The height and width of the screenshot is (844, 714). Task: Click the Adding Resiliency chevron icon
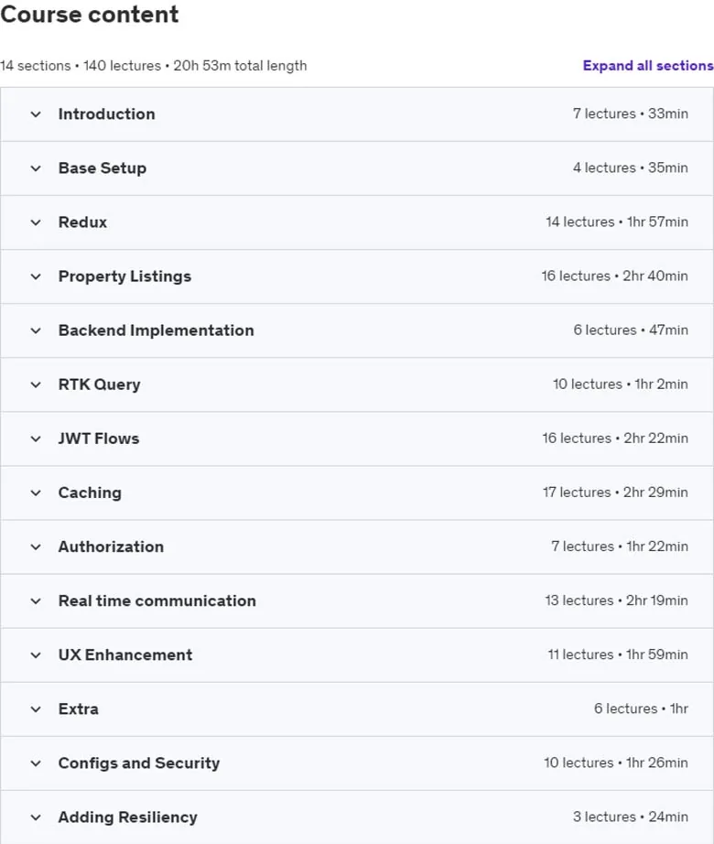(36, 817)
